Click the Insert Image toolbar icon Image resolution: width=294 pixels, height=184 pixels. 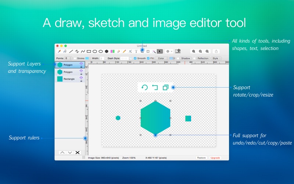click(x=178, y=51)
